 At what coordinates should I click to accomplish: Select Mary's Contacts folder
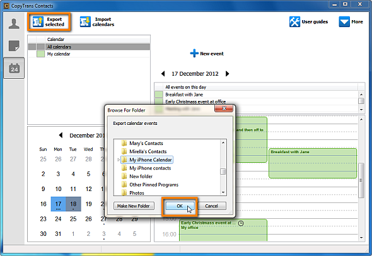pyautogui.click(x=146, y=143)
